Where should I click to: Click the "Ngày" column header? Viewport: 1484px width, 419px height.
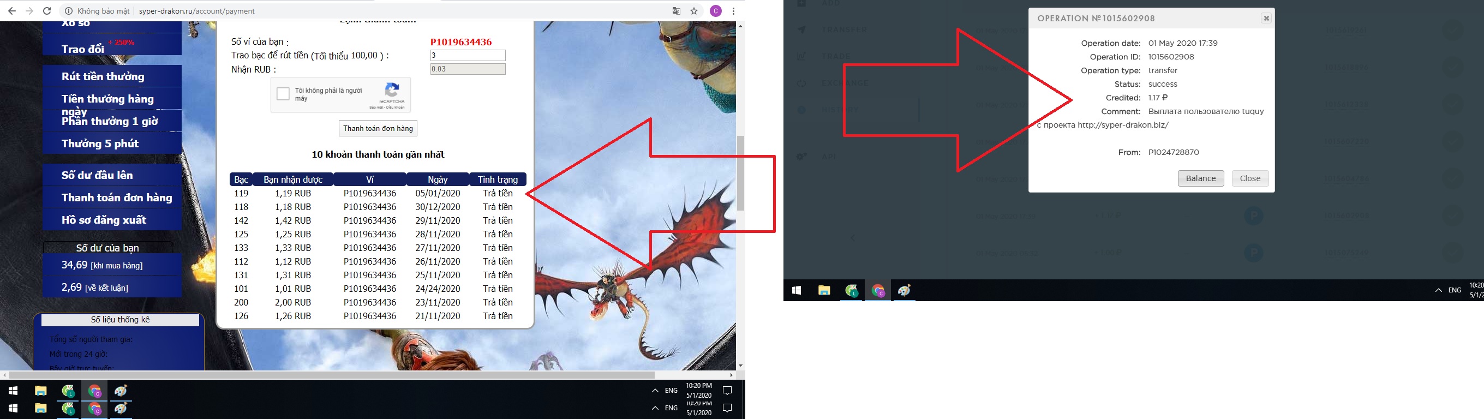click(x=438, y=179)
